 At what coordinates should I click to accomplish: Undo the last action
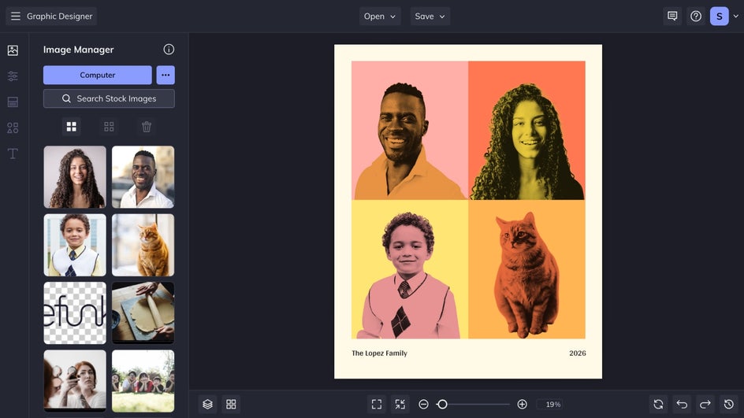coord(682,405)
